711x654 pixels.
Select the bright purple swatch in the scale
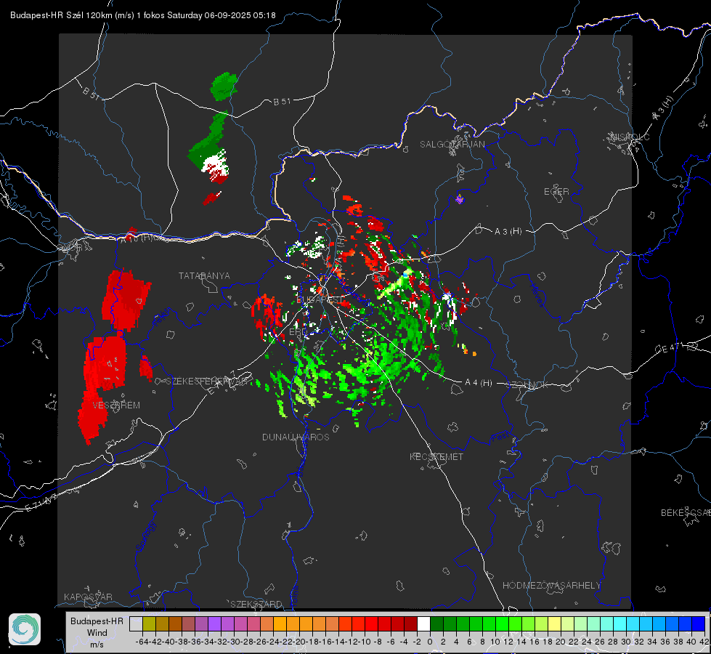pos(214,623)
